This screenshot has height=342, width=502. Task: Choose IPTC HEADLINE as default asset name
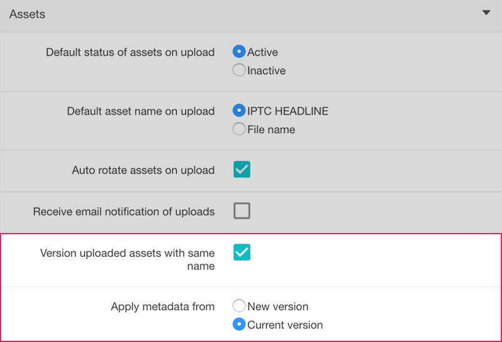point(239,110)
